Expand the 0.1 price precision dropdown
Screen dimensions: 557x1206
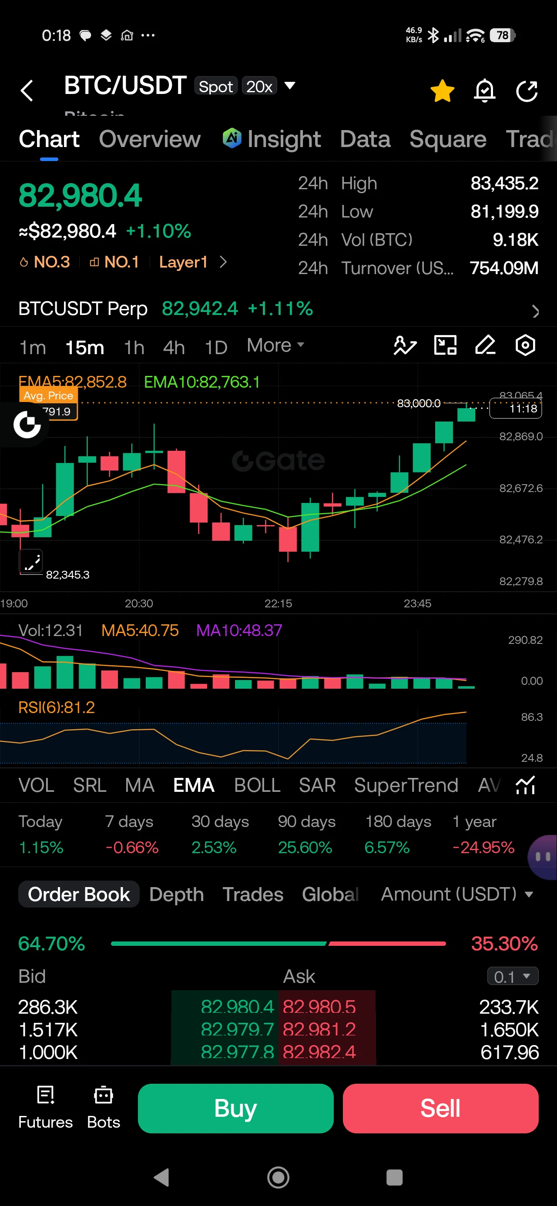513,977
